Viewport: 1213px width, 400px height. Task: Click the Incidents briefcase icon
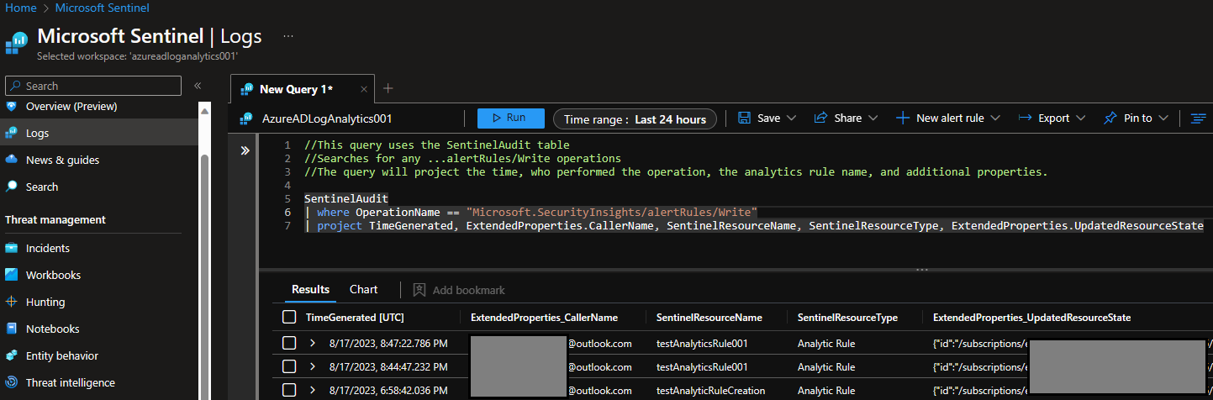(x=12, y=248)
